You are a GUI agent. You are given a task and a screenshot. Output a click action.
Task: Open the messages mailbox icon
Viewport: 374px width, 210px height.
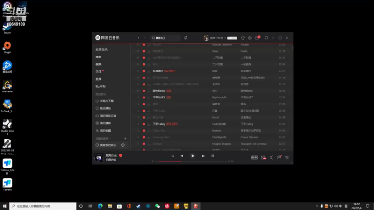point(257,38)
